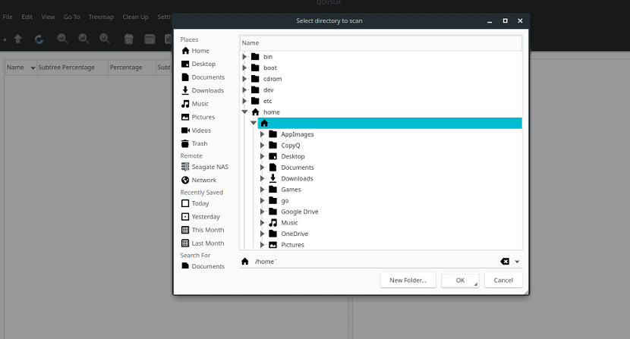Open Network under Remote
Viewport: 630px width, 339px height.
(203, 180)
